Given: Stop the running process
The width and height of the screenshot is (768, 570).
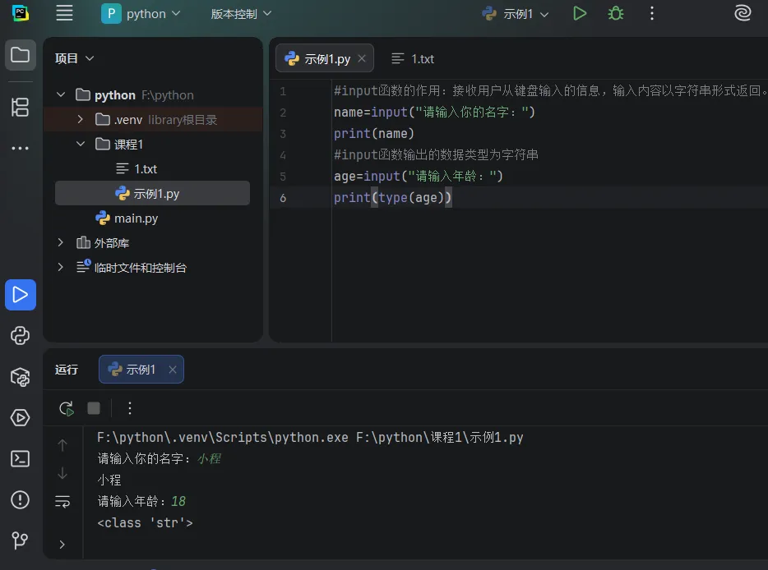Looking at the screenshot, I should [94, 408].
